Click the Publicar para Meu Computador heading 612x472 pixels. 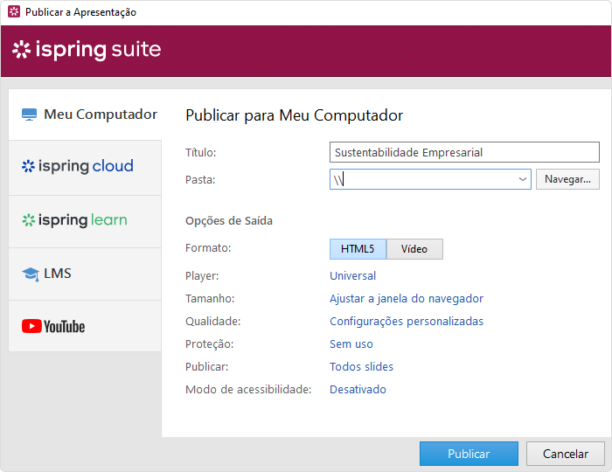point(295,115)
